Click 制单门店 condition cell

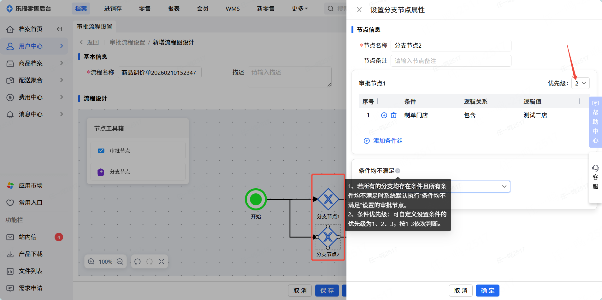tap(416, 115)
